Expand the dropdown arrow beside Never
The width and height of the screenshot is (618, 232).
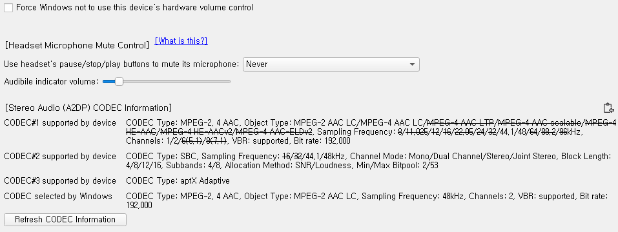tap(412, 64)
